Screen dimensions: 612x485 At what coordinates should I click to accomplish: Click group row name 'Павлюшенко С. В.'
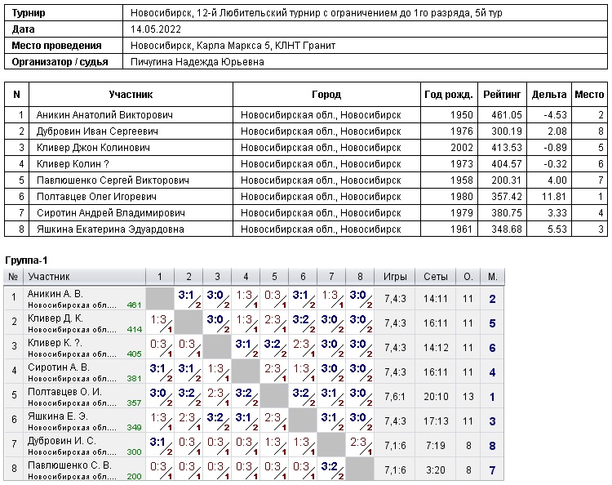coord(69,465)
